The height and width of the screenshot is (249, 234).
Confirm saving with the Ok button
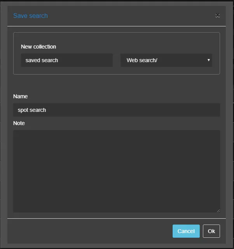(211, 231)
